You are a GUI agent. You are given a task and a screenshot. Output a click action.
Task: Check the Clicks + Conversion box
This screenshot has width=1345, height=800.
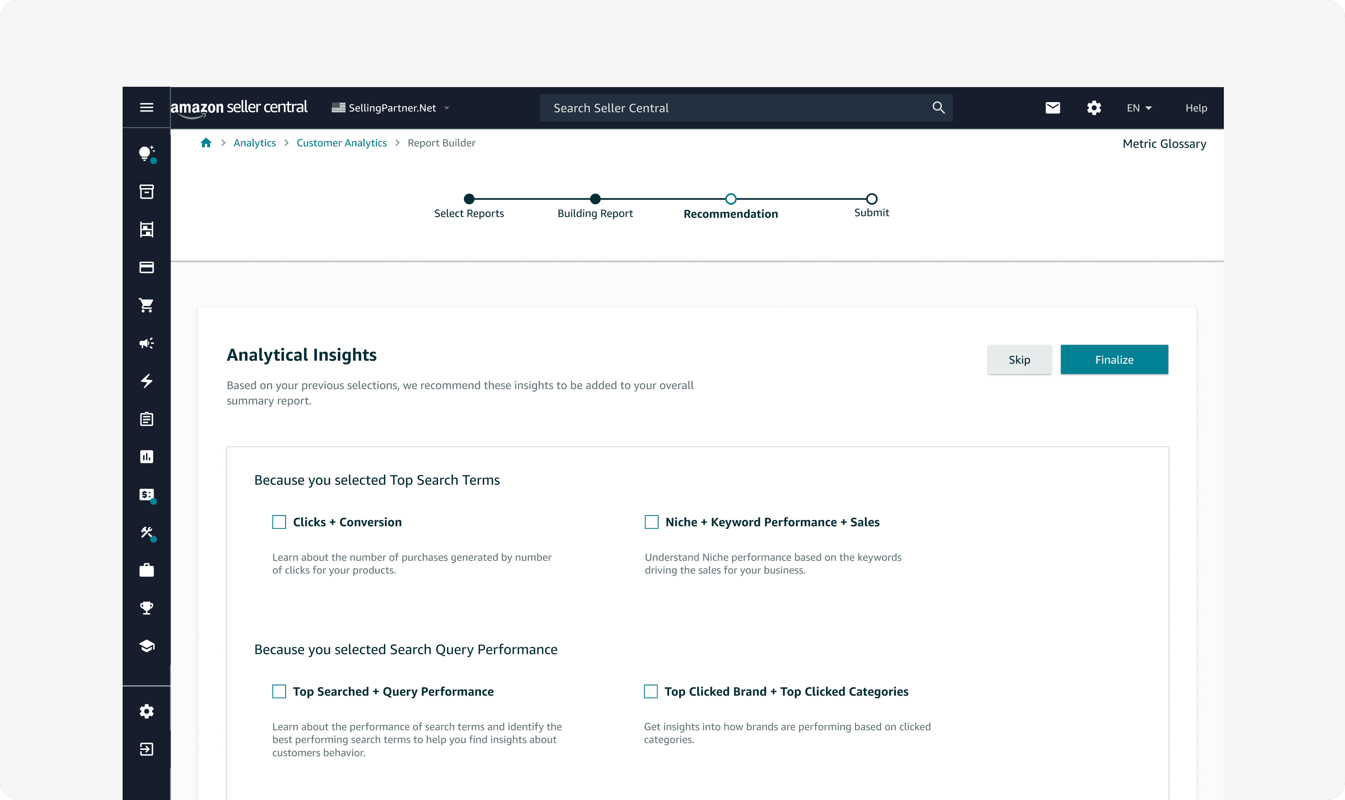279,522
